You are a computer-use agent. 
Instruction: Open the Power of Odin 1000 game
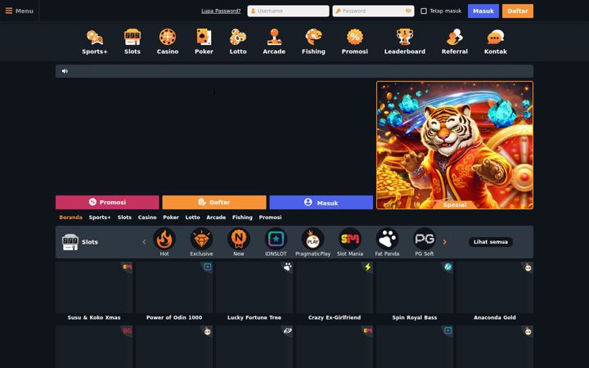pyautogui.click(x=174, y=292)
